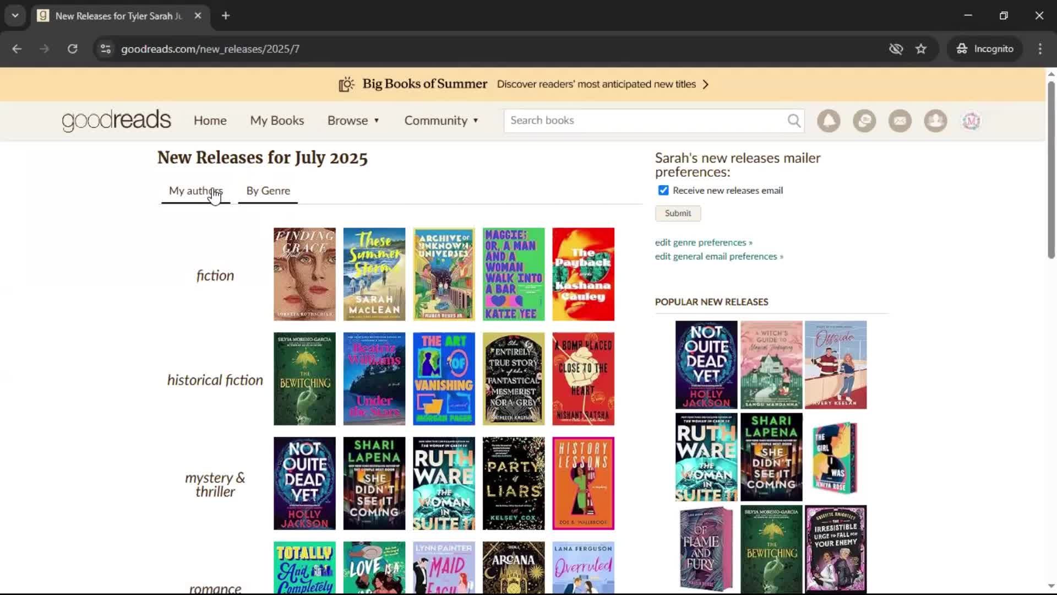Open a new browser tab

[226, 16]
